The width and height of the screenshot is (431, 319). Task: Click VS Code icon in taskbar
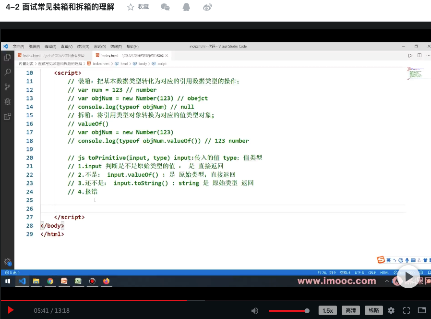22,281
